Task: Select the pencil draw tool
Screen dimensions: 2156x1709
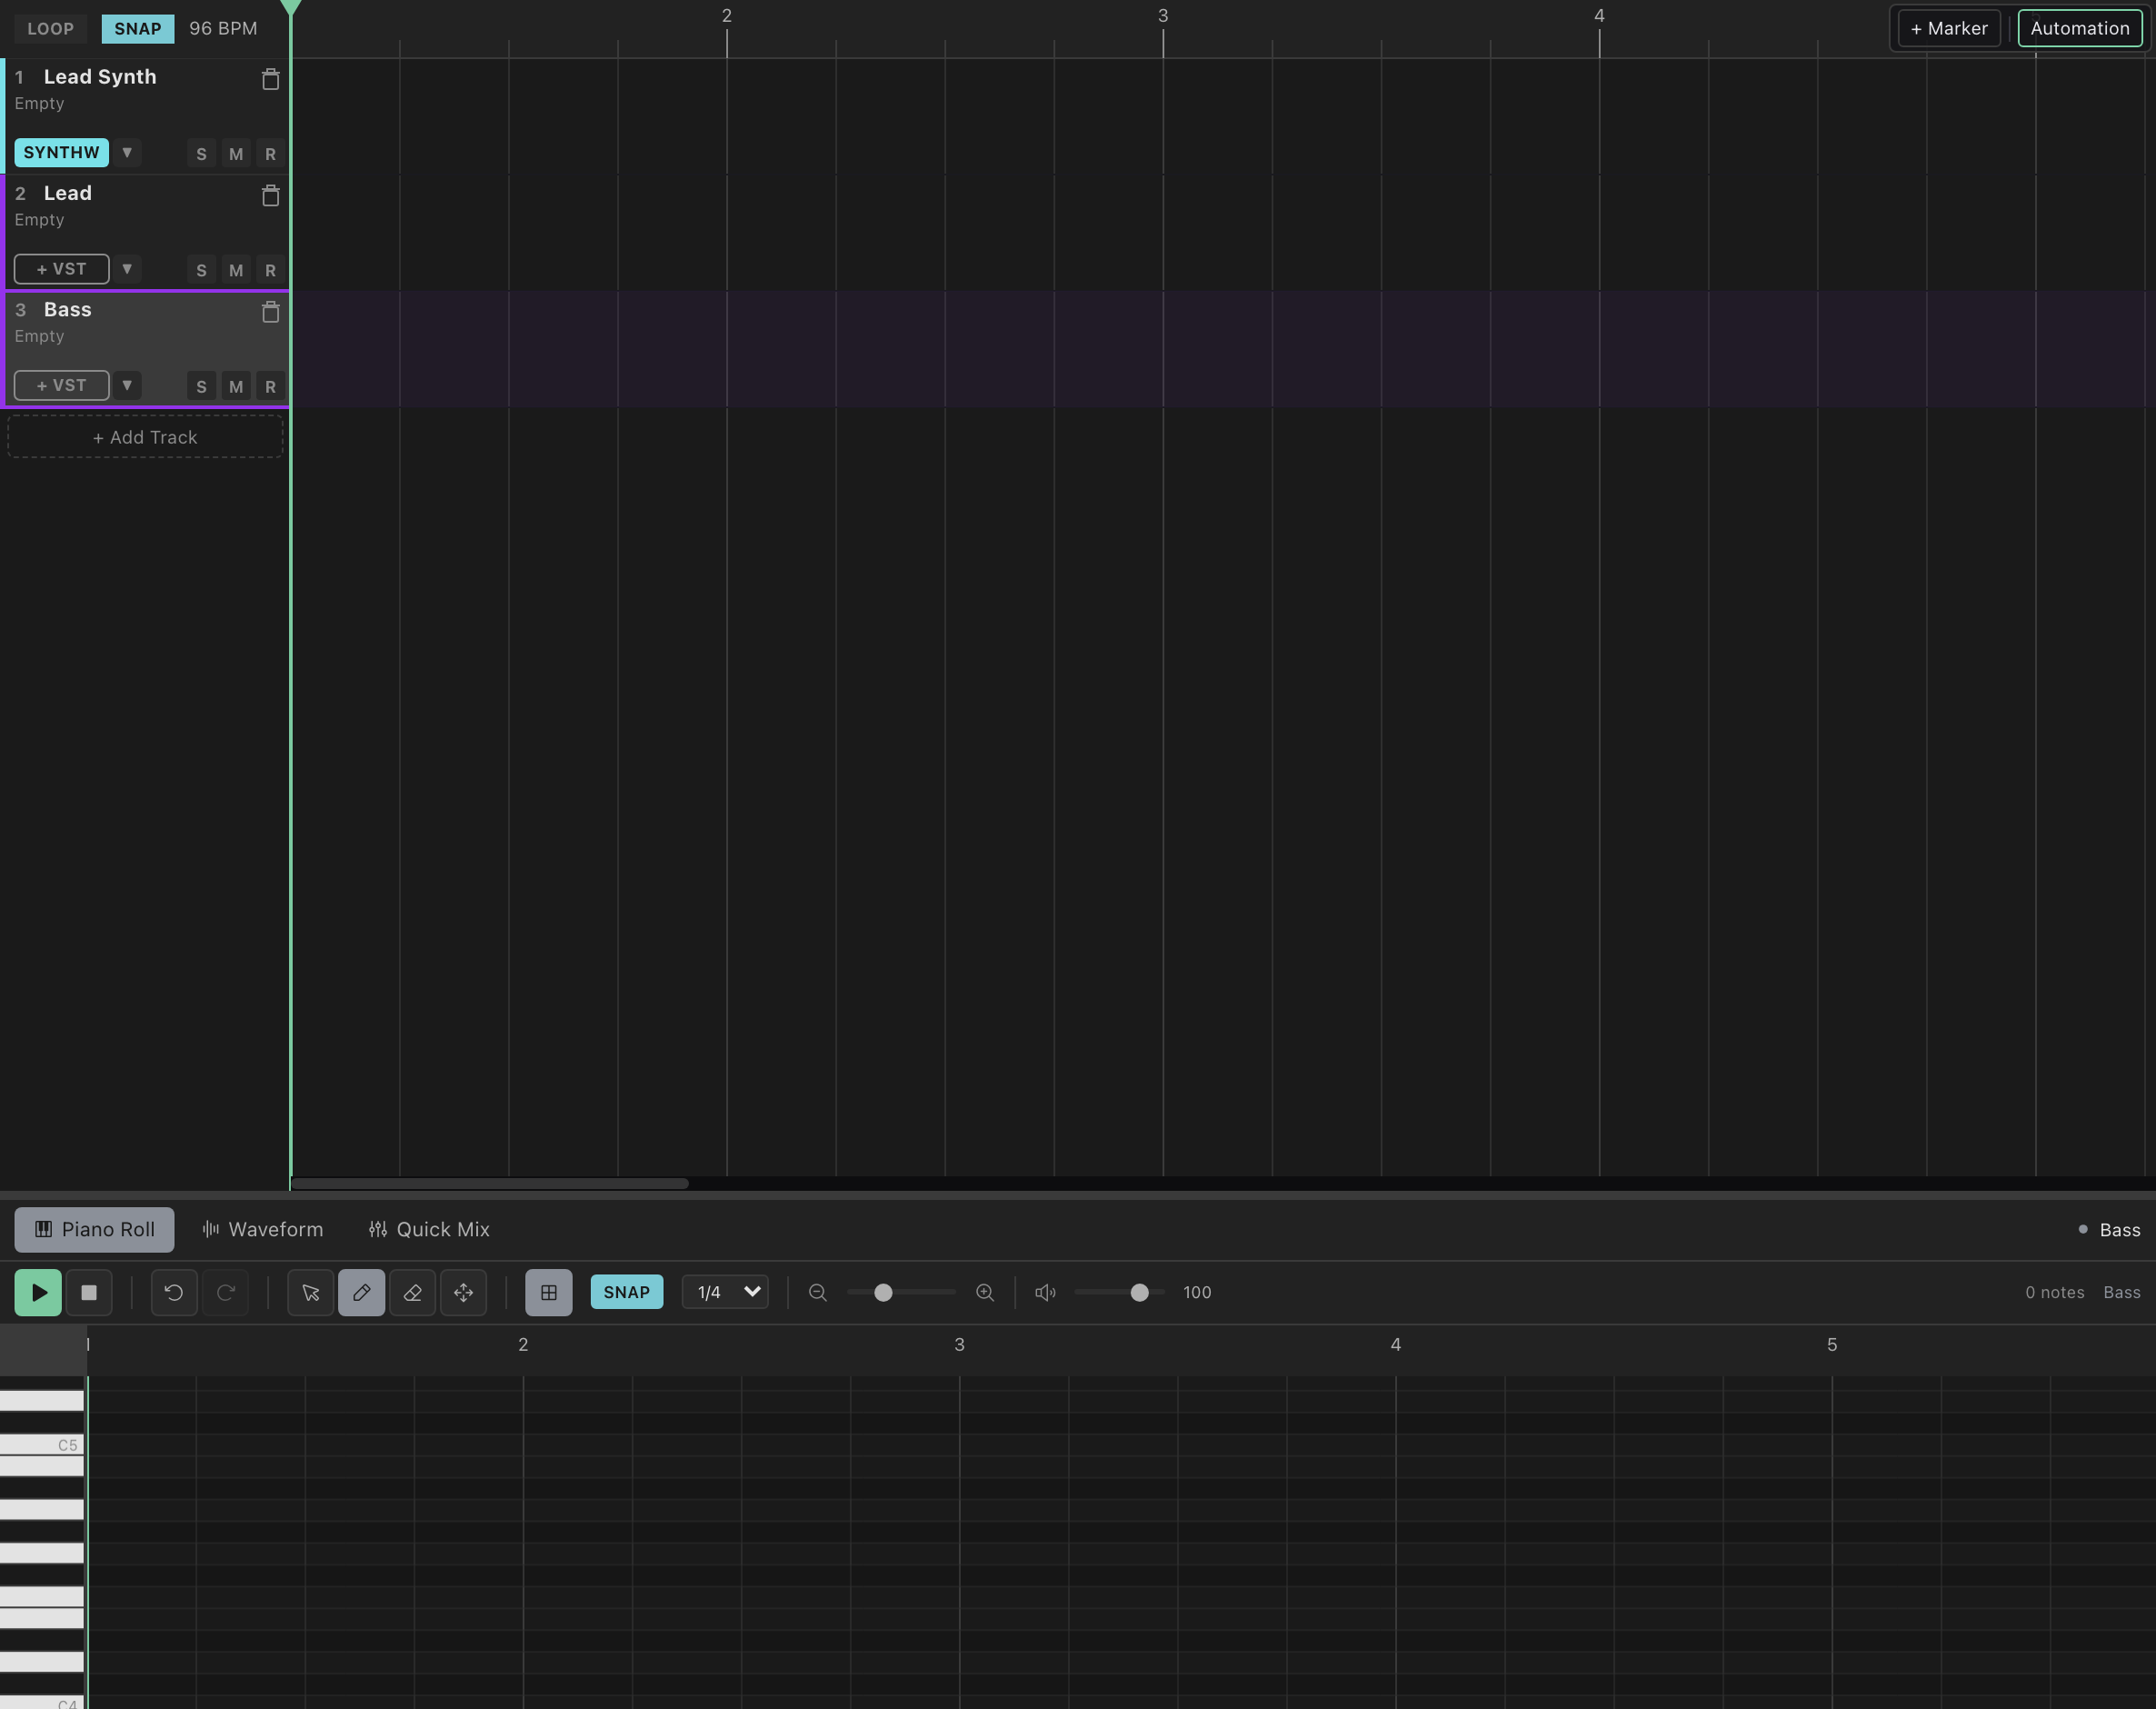Action: coord(362,1292)
